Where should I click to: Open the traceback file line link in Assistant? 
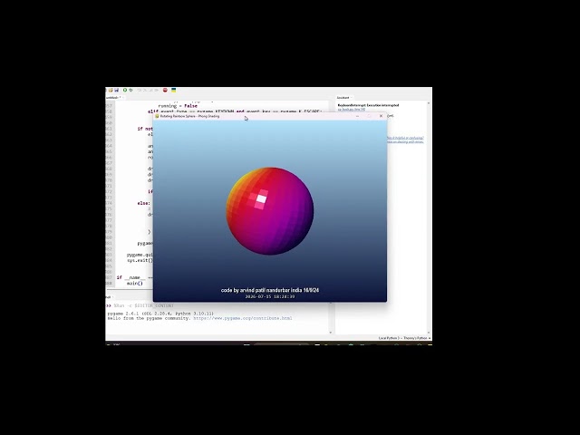(x=352, y=110)
